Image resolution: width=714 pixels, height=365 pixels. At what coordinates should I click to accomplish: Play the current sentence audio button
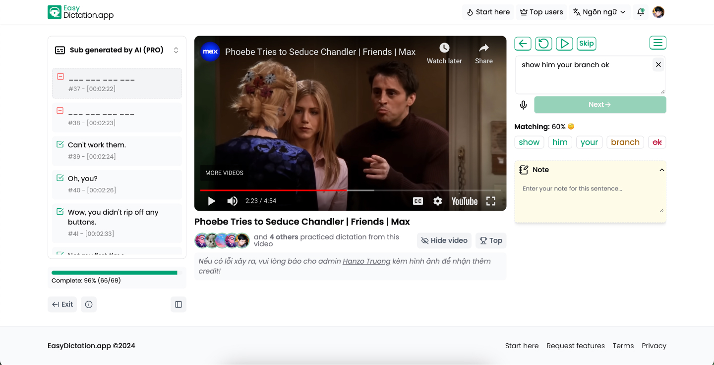pyautogui.click(x=564, y=44)
